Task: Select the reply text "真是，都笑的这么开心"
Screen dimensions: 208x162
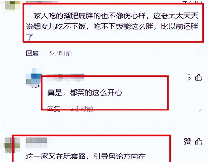Action: [x=85, y=93]
